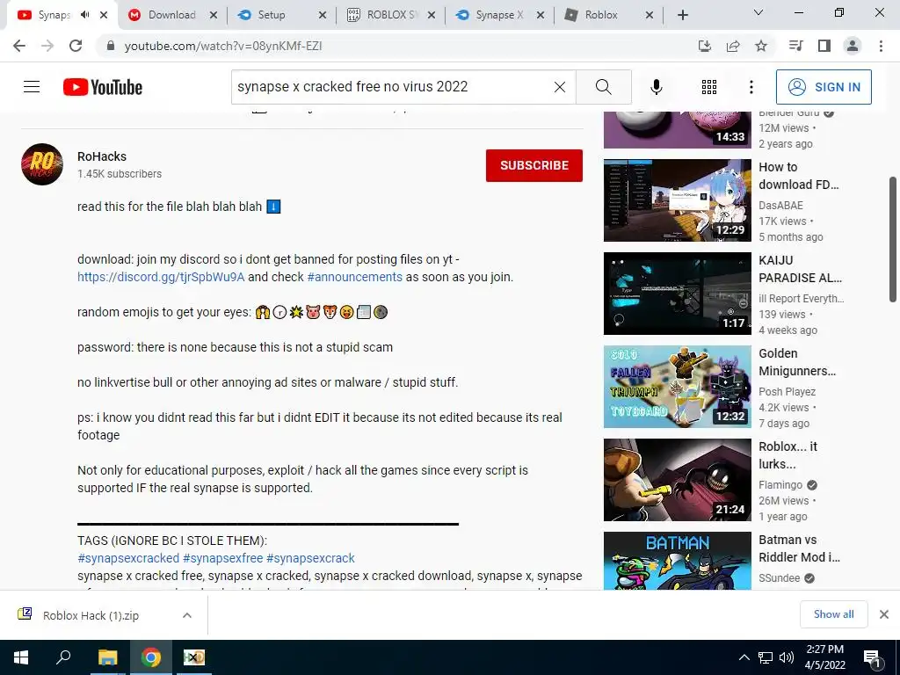Open Chrome three-dot menu

point(881,46)
